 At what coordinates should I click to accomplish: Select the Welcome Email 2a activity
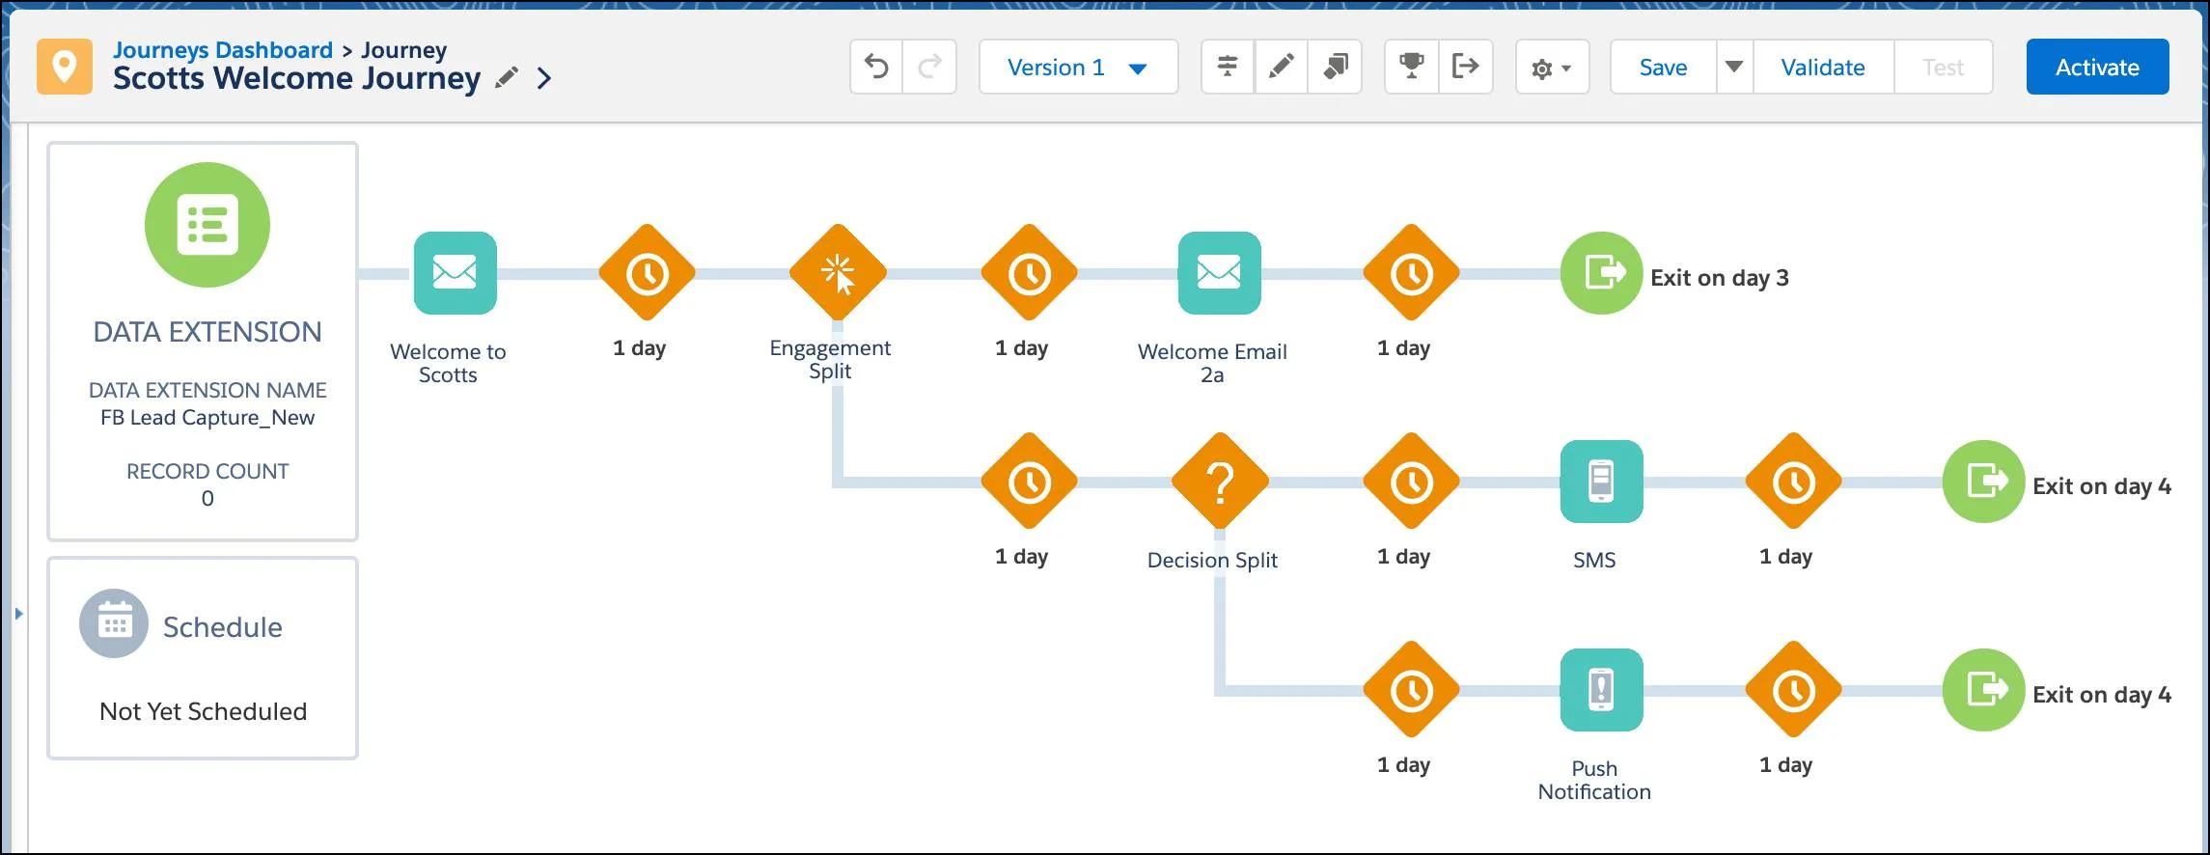tap(1220, 273)
